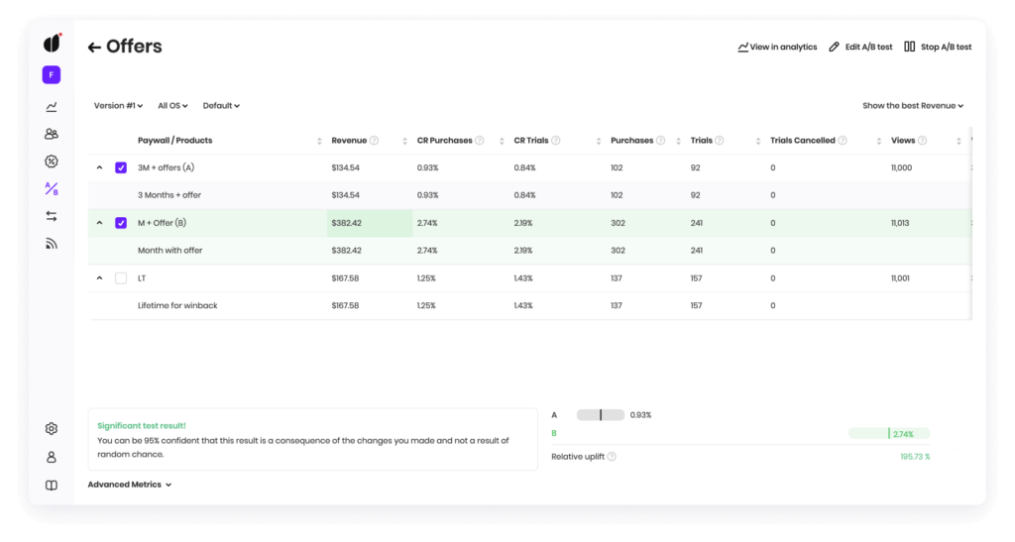Open the documentation book icon
Viewport: 1015px width, 542px height.
[52, 486]
